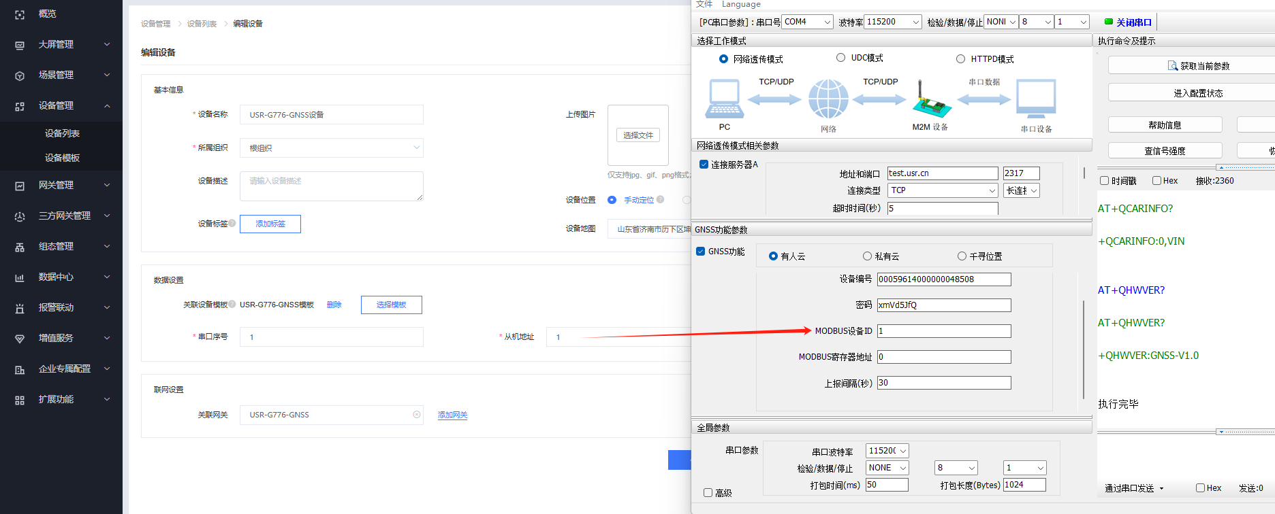
Task: Clear the USR-G776-GNSS gateway field icon
Action: pos(417,415)
